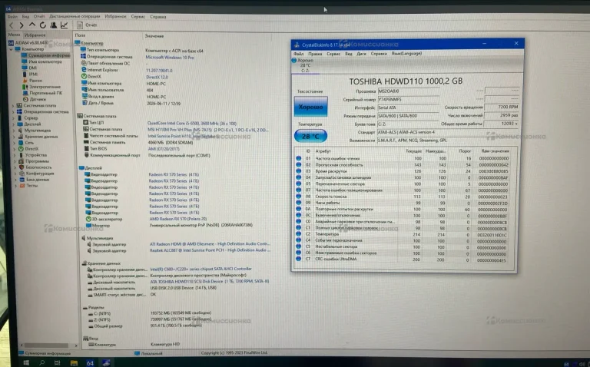Expand the Мультимедиа tree node

(x=15, y=131)
